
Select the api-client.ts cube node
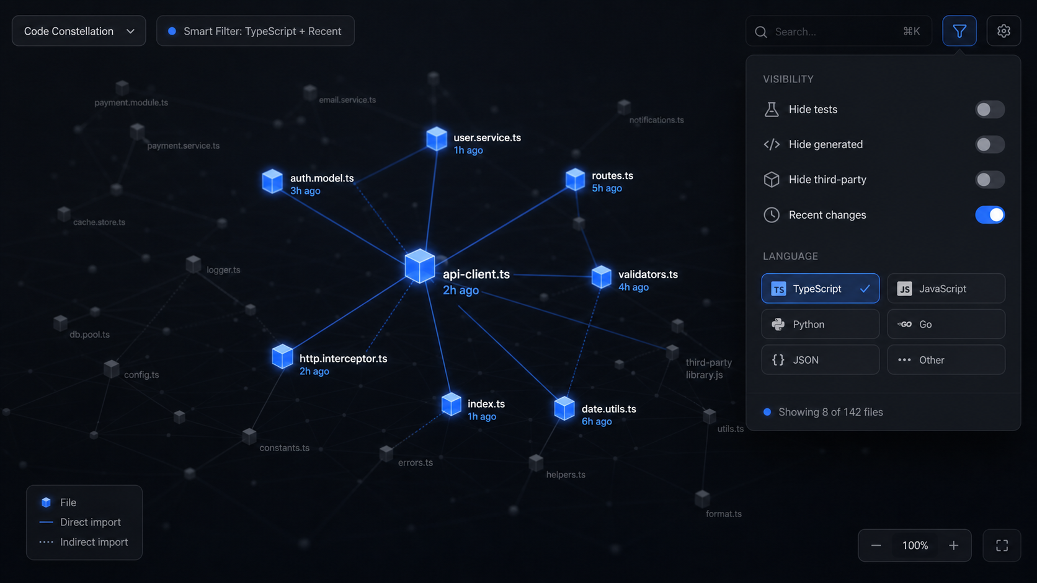420,266
